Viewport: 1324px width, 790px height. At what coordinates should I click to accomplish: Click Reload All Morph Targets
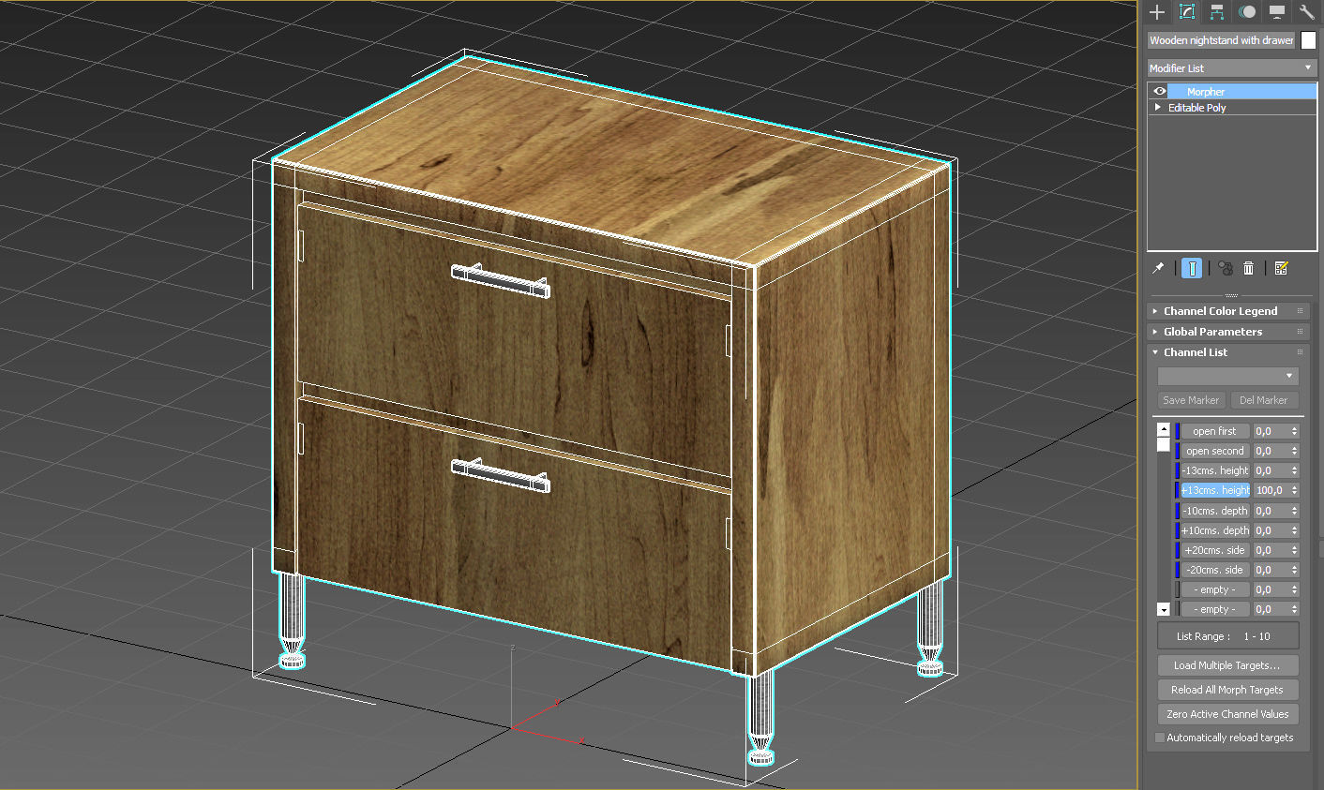(x=1228, y=690)
